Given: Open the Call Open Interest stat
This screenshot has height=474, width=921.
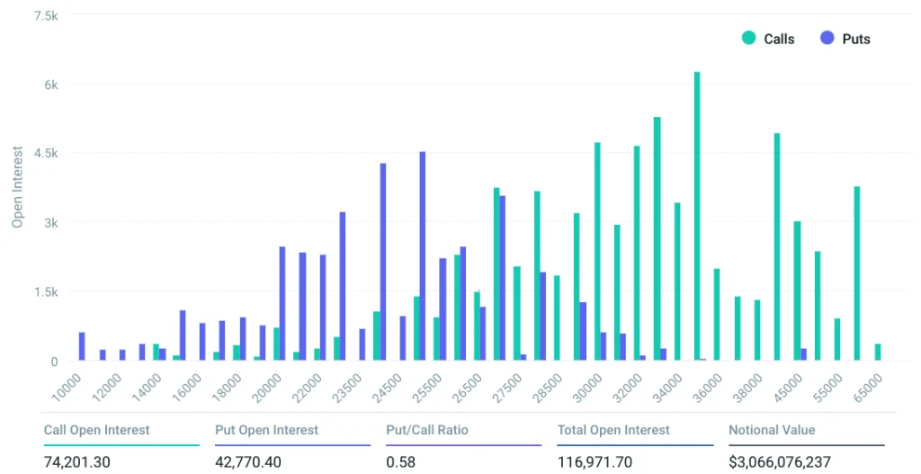Looking at the screenshot, I should click(x=97, y=430).
